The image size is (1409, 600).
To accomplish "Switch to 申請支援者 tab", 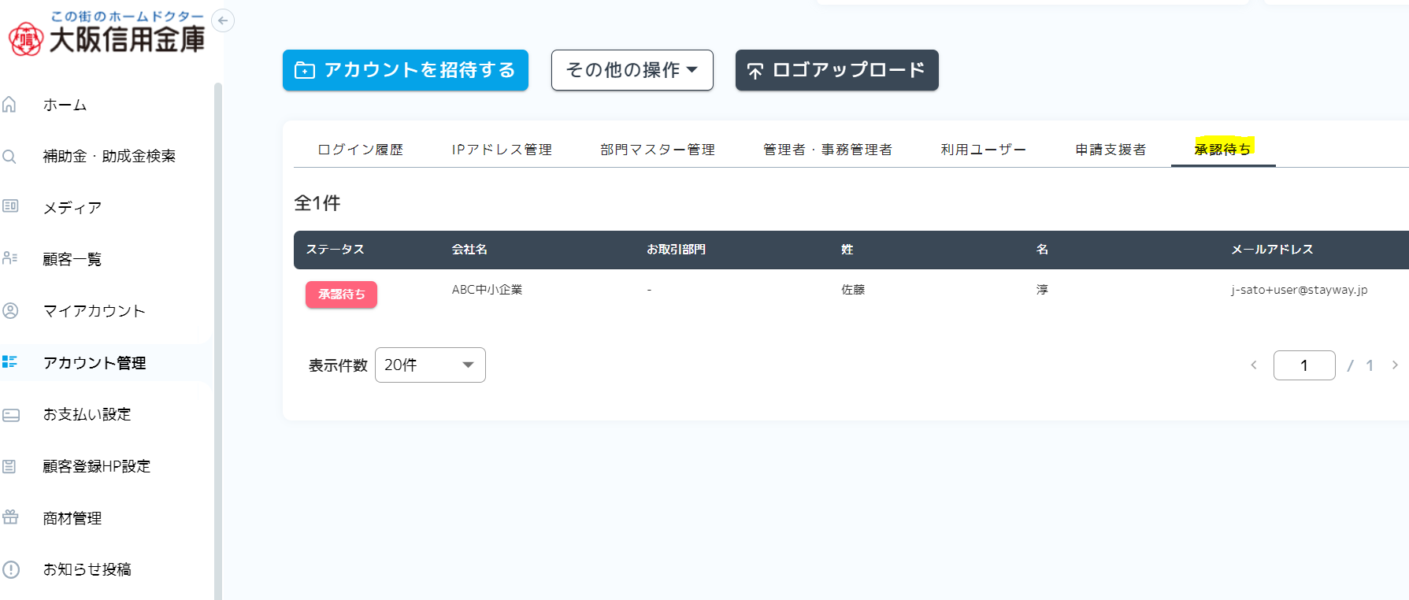I will click(x=1111, y=150).
